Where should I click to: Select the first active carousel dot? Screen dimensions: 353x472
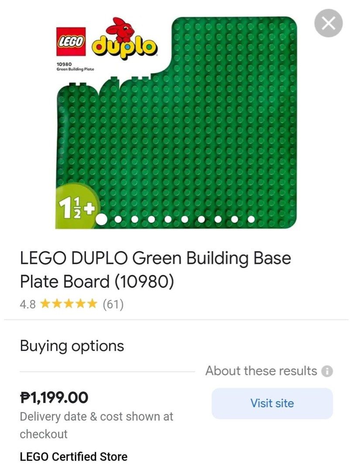(x=101, y=219)
